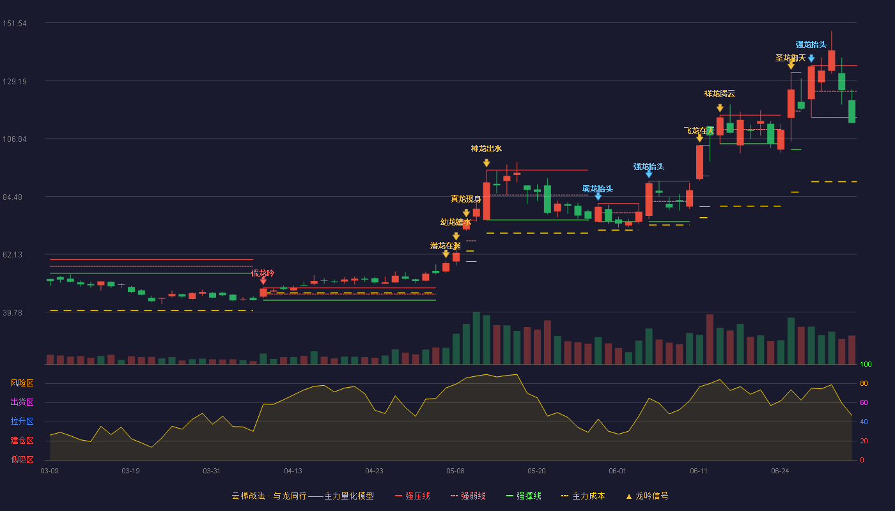Click the topmost 强龙抬头 label near the peak
895x511 pixels.
pyautogui.click(x=811, y=45)
